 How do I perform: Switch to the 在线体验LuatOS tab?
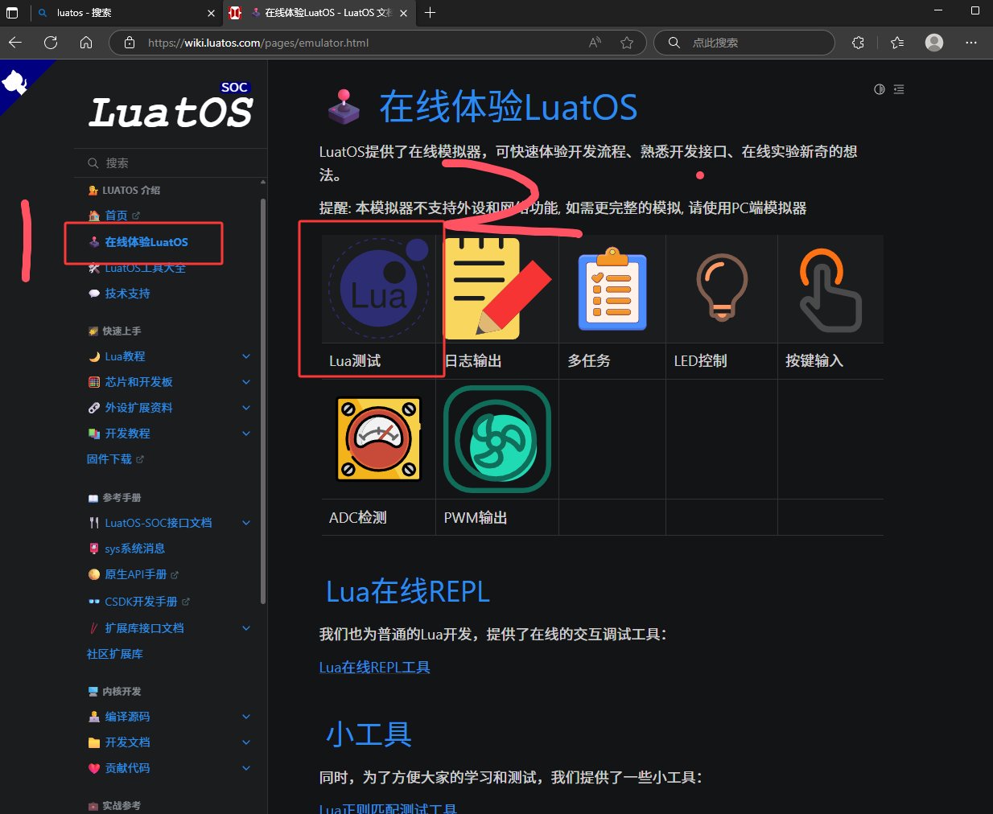point(318,13)
